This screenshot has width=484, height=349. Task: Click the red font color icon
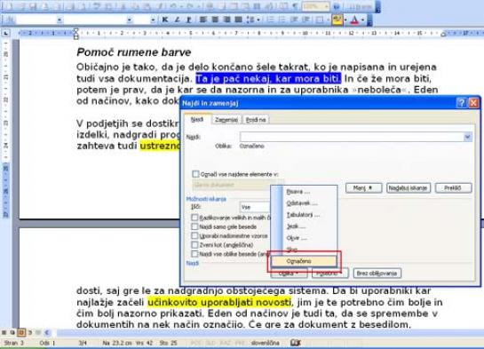click(354, 20)
